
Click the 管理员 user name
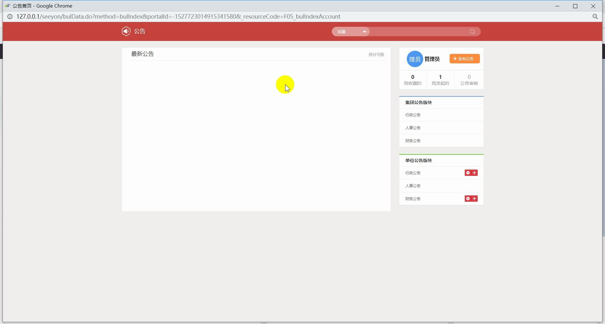[x=432, y=59]
